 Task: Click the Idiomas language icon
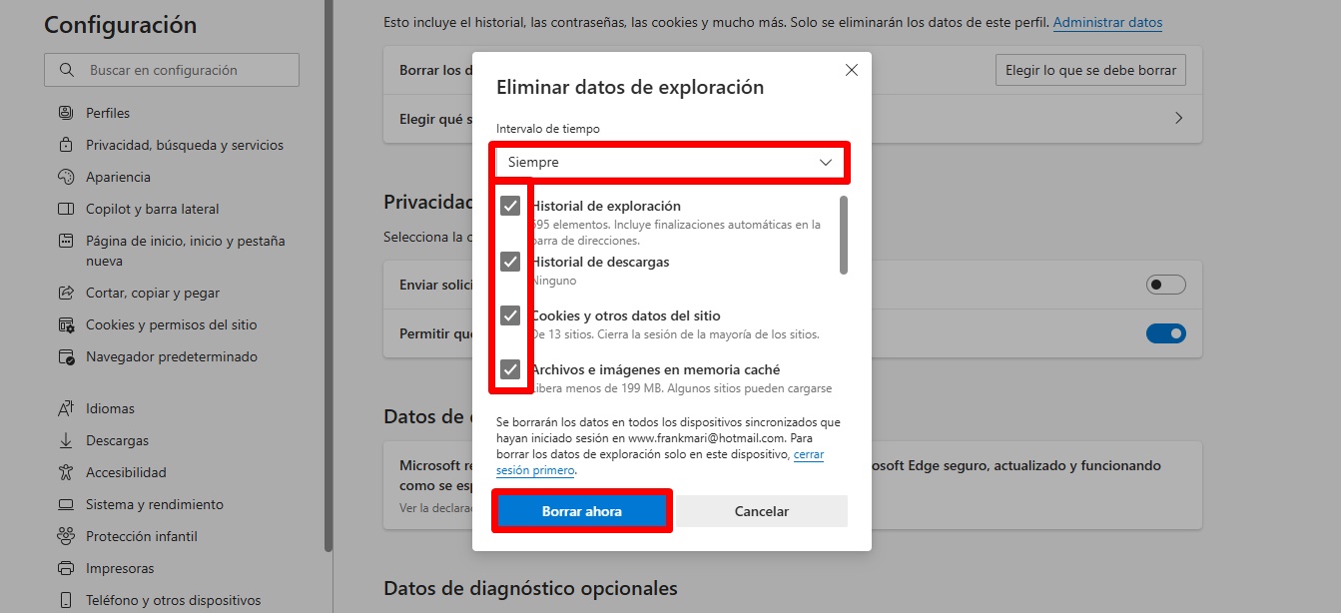(66, 408)
